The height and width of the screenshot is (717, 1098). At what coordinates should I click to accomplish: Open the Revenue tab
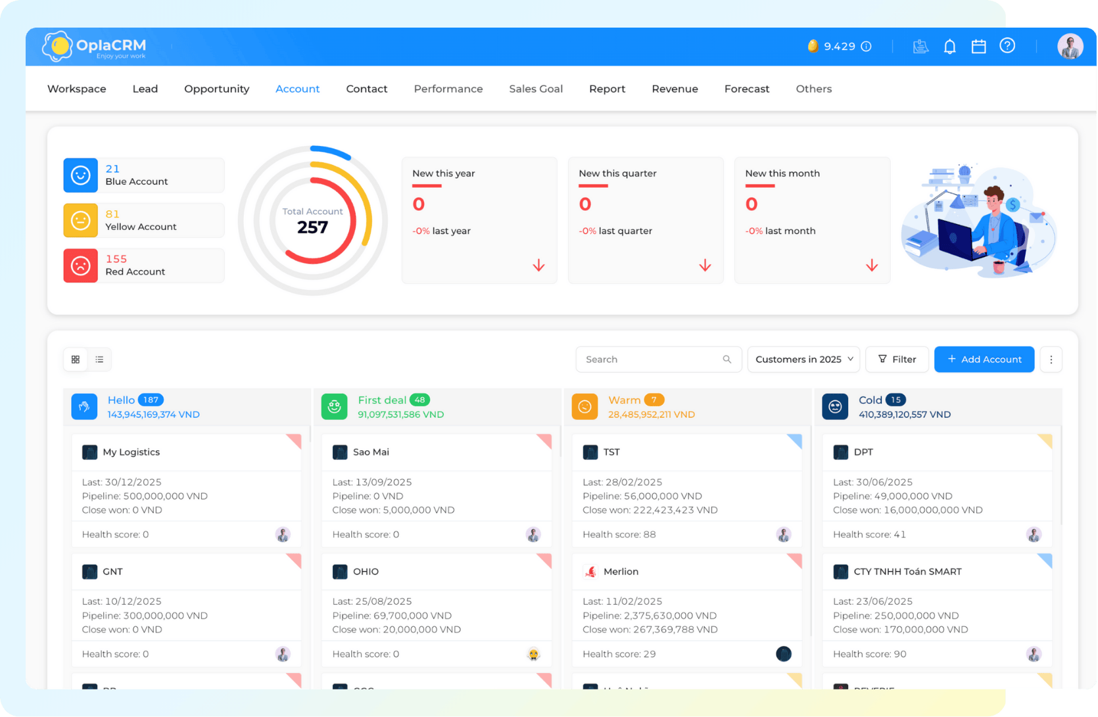coord(675,89)
